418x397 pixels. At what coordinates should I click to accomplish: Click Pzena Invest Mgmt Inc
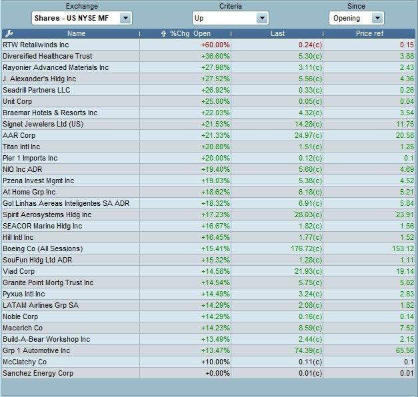pos(39,181)
